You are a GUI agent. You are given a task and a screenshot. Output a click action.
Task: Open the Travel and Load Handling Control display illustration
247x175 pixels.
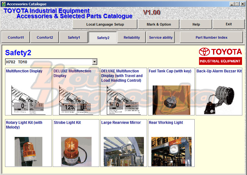(124, 100)
